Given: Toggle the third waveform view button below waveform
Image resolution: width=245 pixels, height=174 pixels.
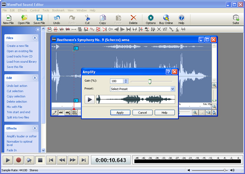Looking at the screenshot, I should tap(68, 113).
